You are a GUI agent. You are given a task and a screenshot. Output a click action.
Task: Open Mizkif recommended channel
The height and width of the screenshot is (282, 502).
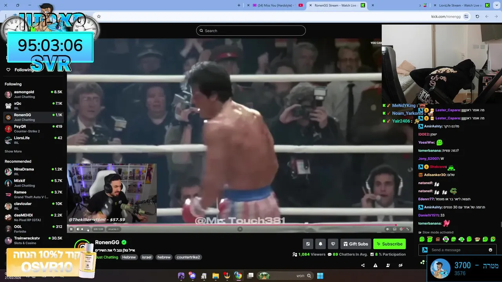[33, 183]
